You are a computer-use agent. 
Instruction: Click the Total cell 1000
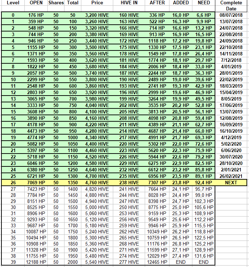[73, 137]
